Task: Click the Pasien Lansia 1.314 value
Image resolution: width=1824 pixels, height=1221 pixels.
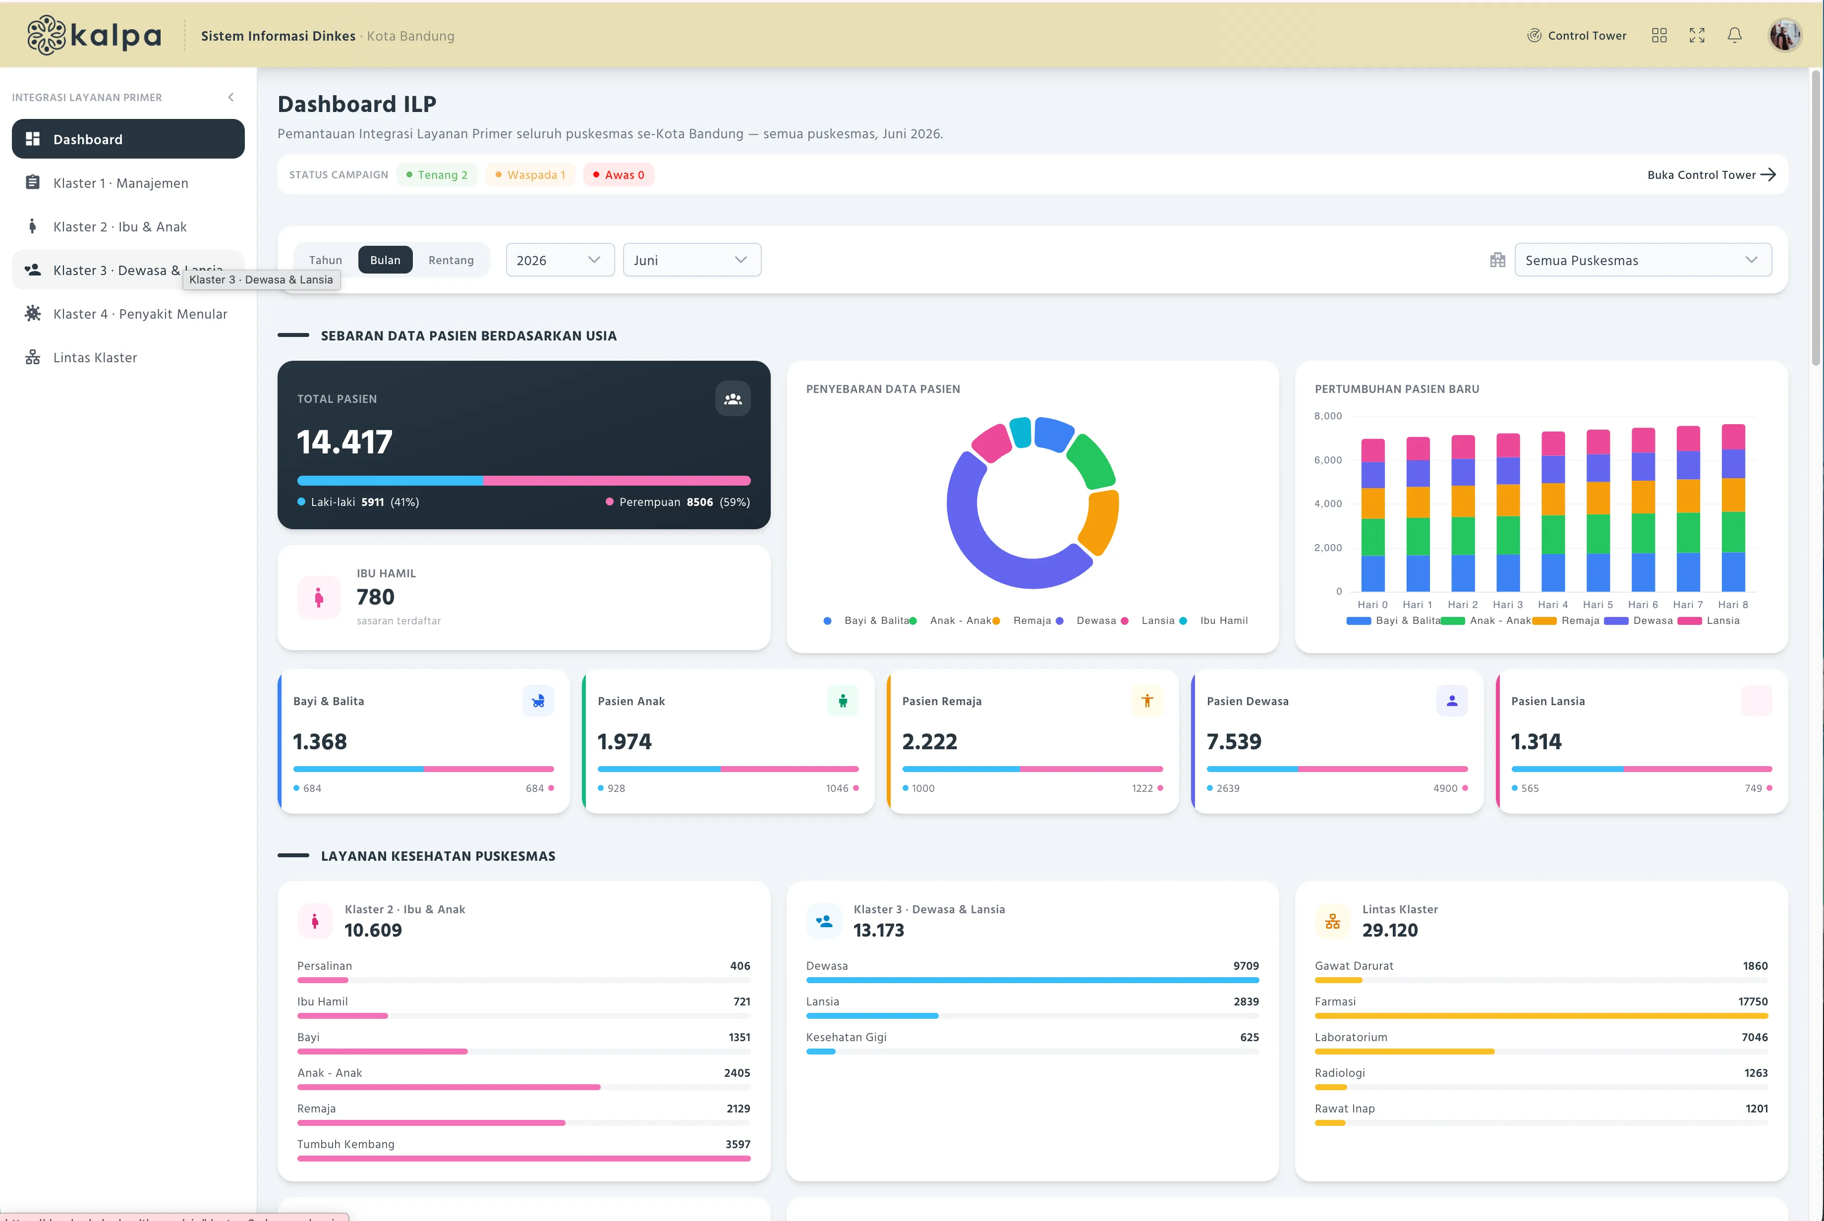Action: [x=1536, y=741]
